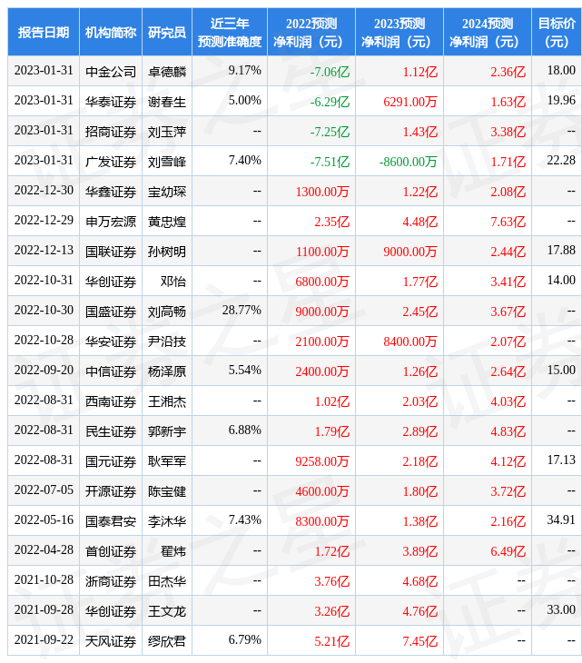Select the 招商证券 institution cell
This screenshot has height=663, width=582.
[111, 132]
